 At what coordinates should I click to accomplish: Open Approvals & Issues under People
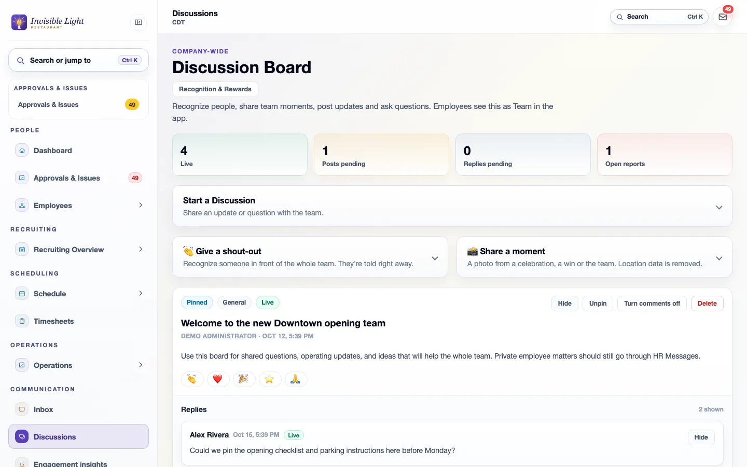coord(78,178)
